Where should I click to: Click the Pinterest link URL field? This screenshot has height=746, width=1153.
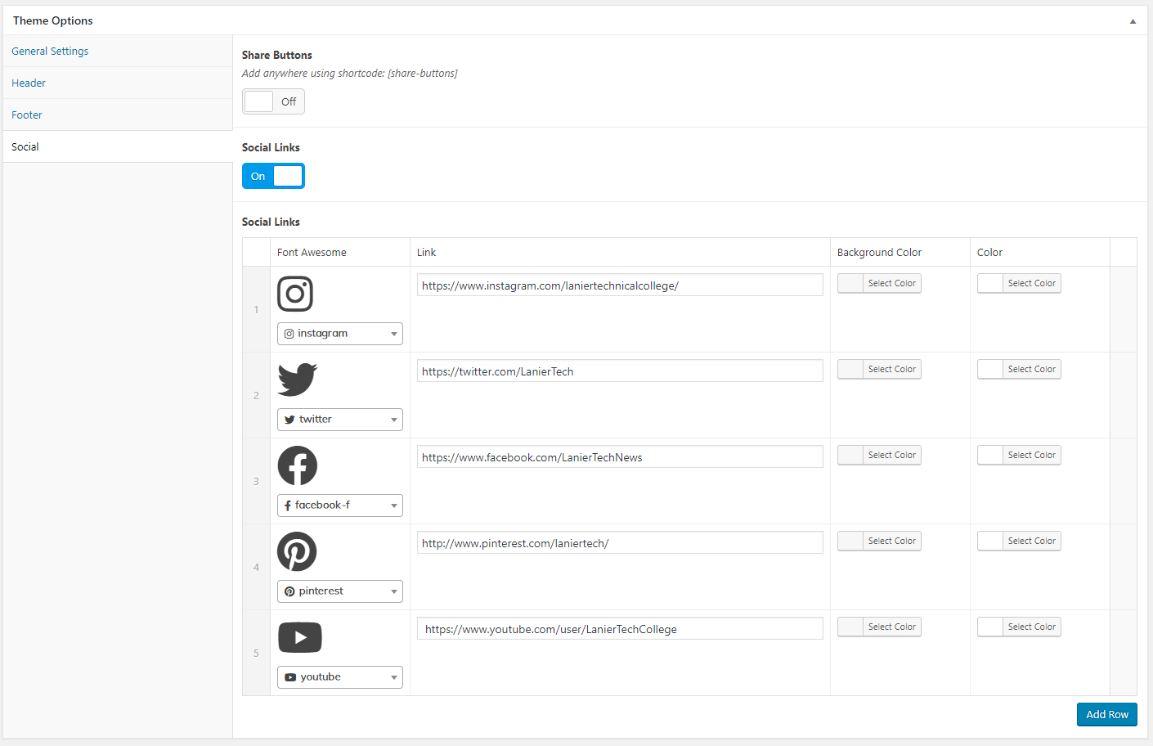pyautogui.click(x=620, y=542)
